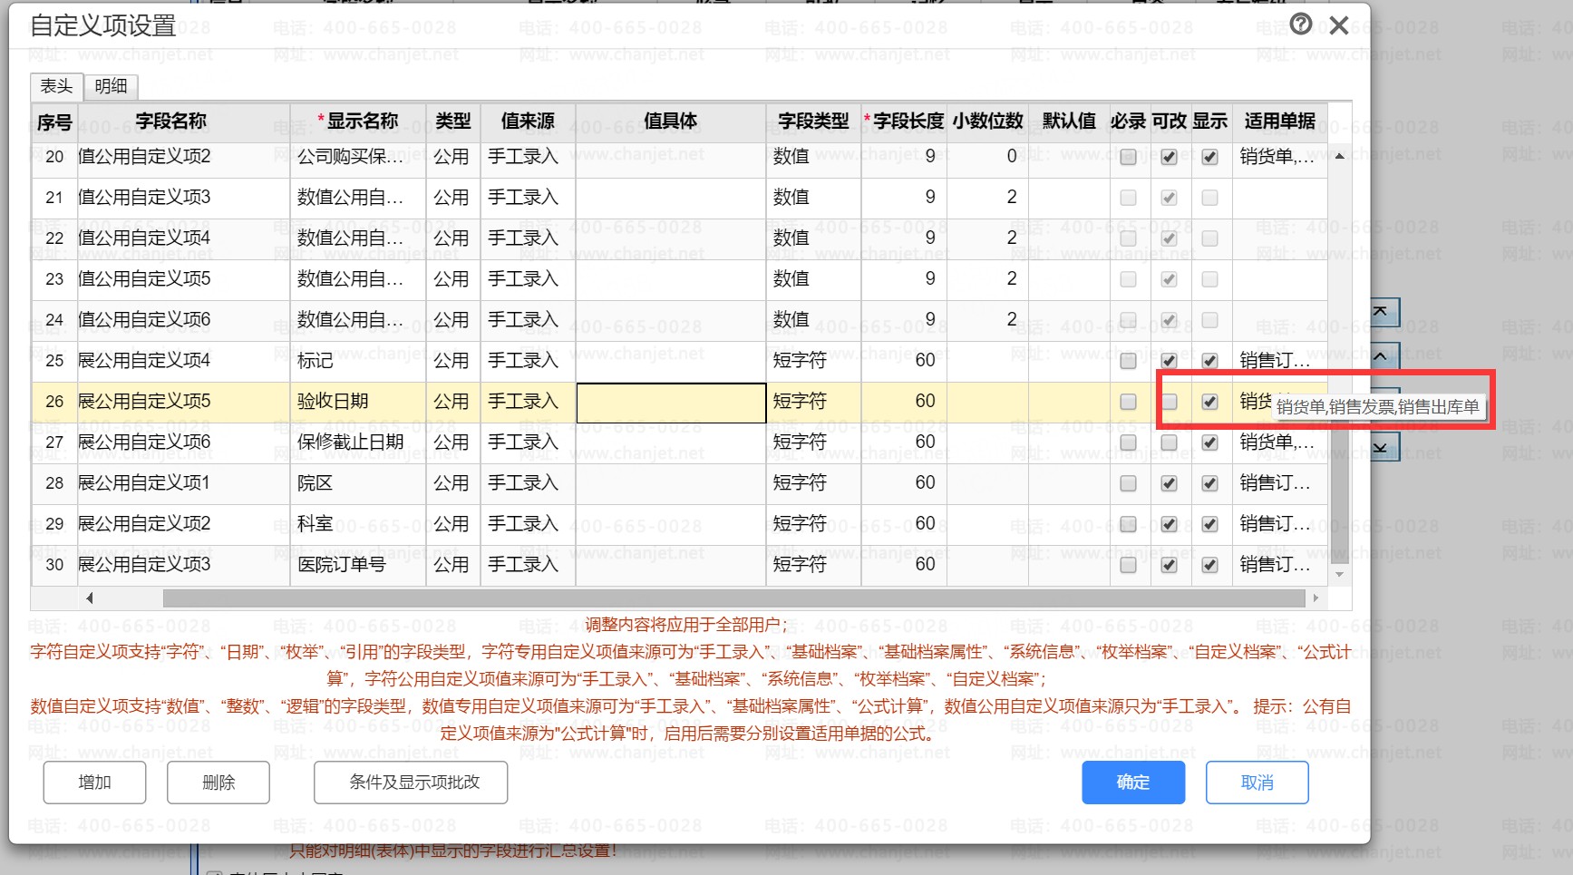Click the 增加 button
This screenshot has width=1573, height=875.
coord(94,782)
